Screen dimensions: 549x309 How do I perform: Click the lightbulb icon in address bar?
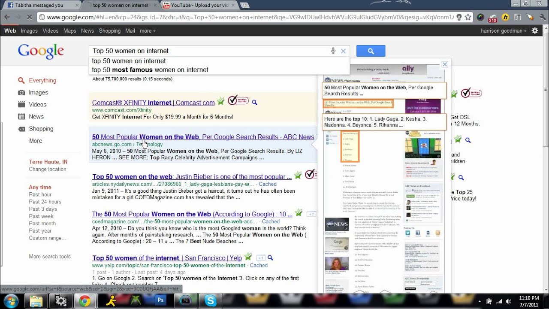click(459, 17)
